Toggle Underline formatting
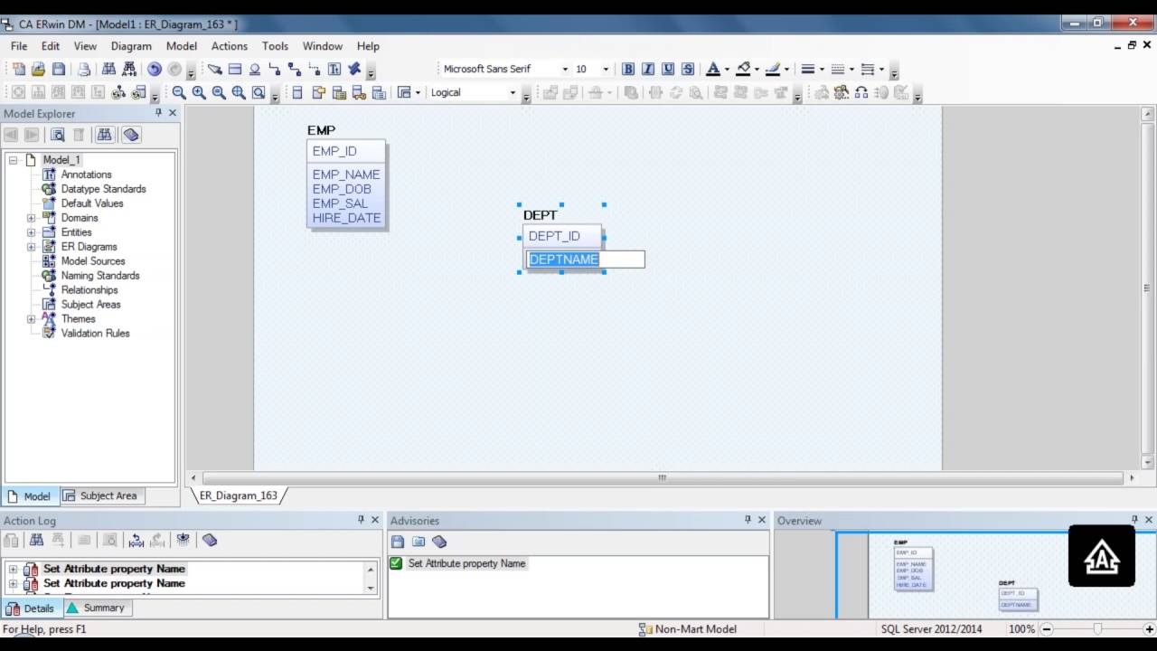Image resolution: width=1157 pixels, height=651 pixels. click(668, 69)
